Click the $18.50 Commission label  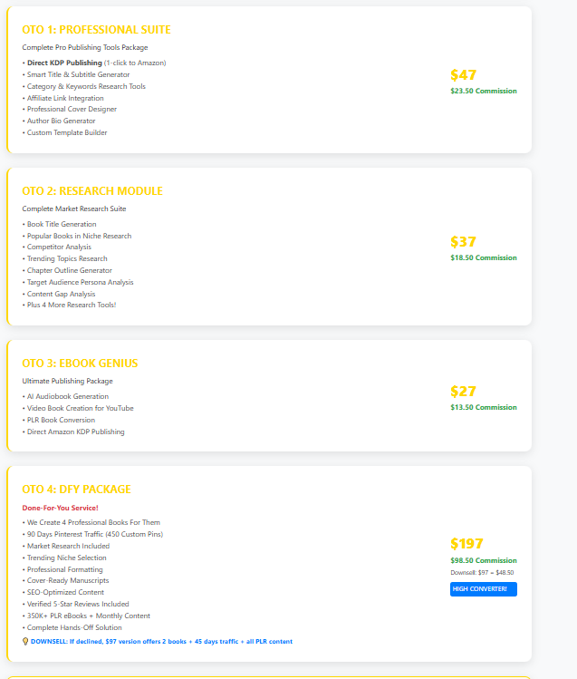483,257
